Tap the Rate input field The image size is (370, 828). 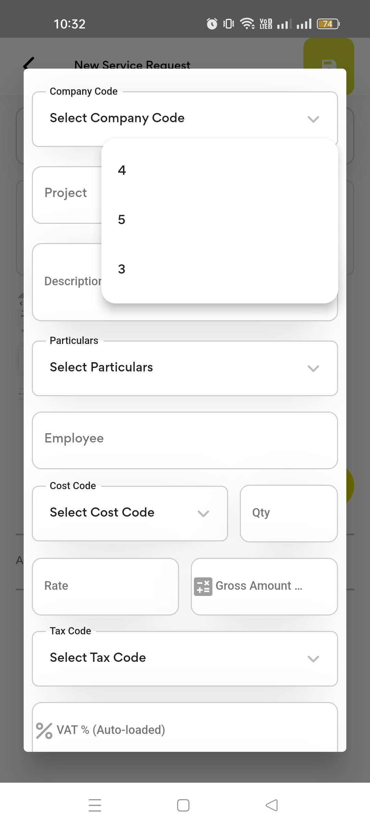pos(105,586)
